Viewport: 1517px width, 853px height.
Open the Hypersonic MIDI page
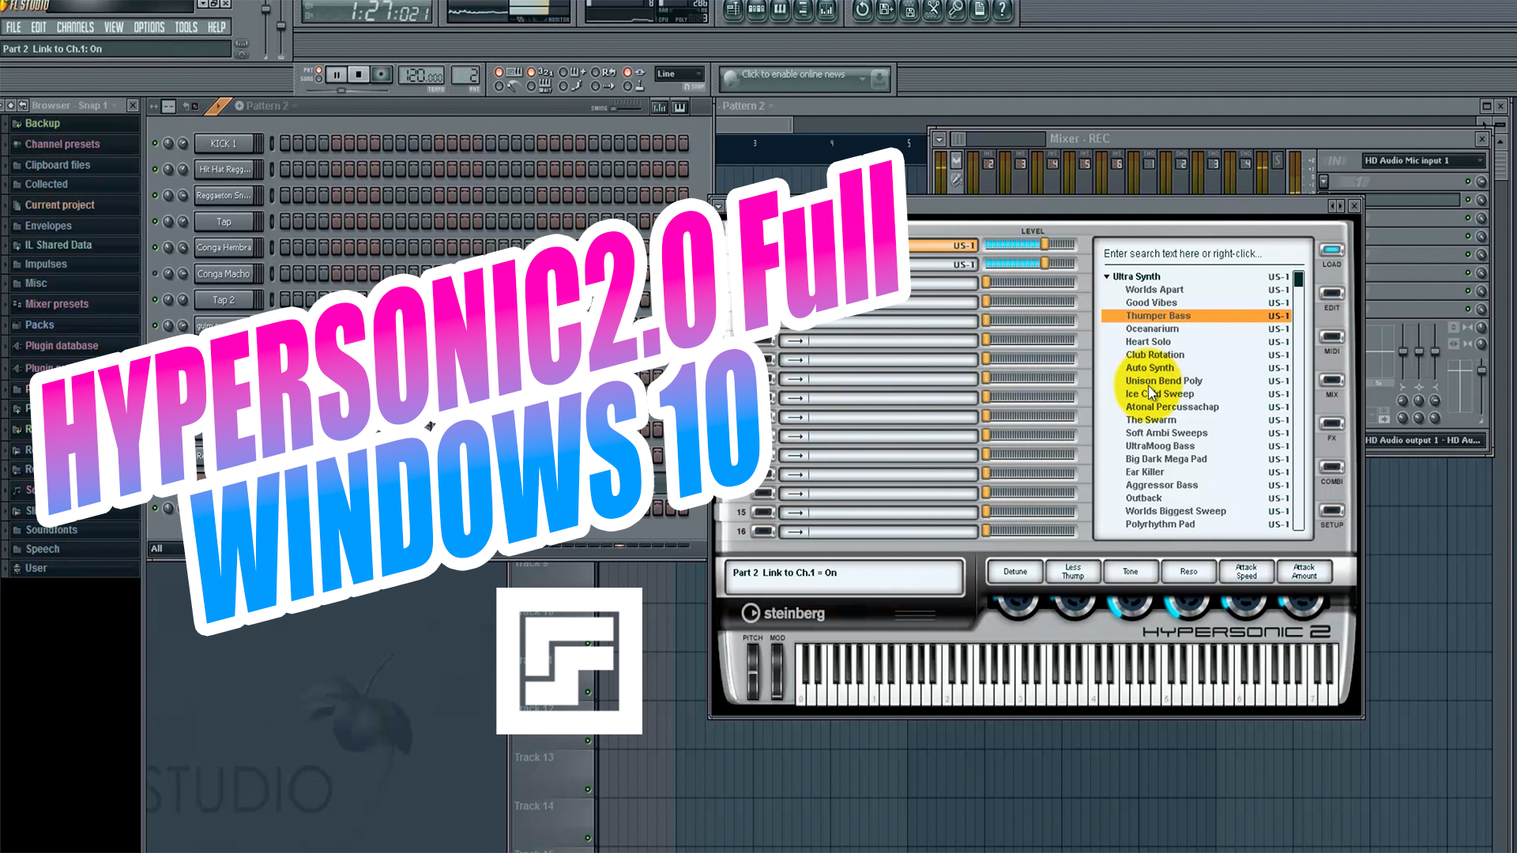(x=1332, y=338)
